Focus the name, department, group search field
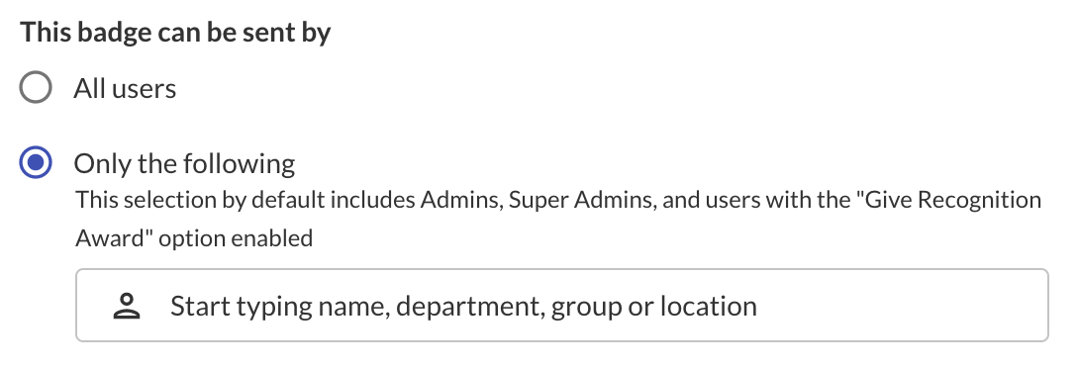1077x368 pixels. tap(562, 306)
